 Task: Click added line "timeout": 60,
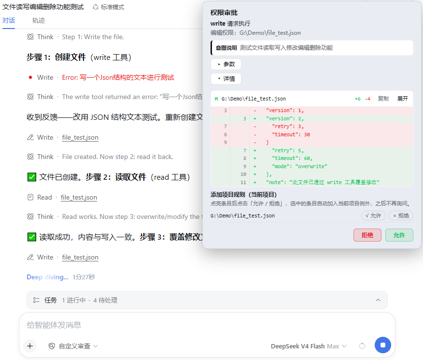click(312, 158)
